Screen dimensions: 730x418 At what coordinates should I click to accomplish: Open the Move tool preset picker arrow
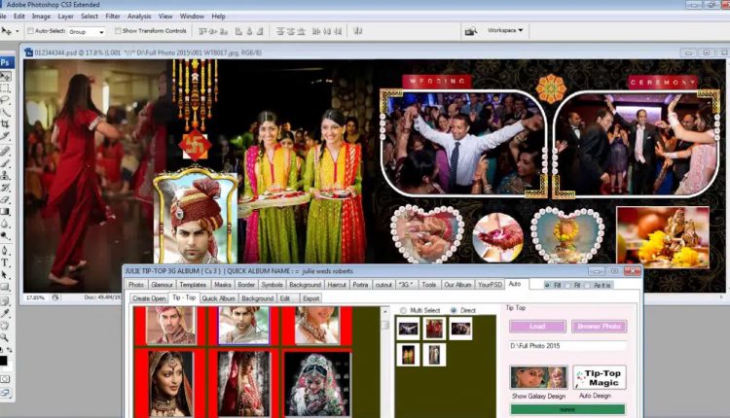point(18,31)
